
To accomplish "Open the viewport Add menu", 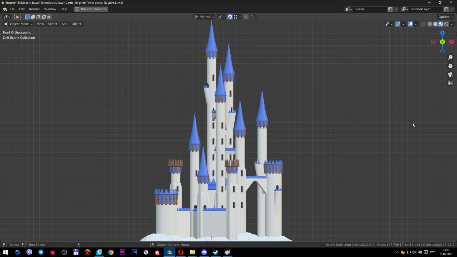I will (x=64, y=24).
